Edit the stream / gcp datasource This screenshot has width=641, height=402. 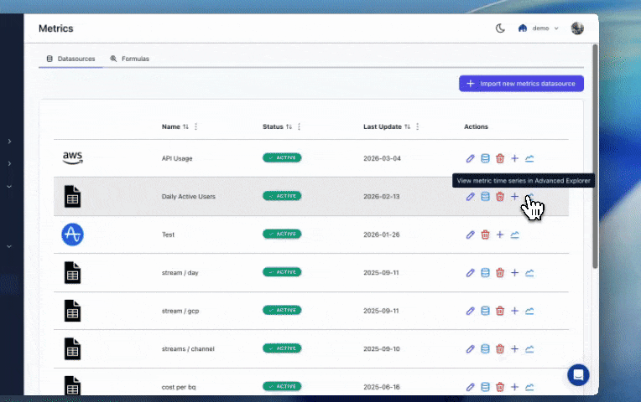click(x=470, y=311)
